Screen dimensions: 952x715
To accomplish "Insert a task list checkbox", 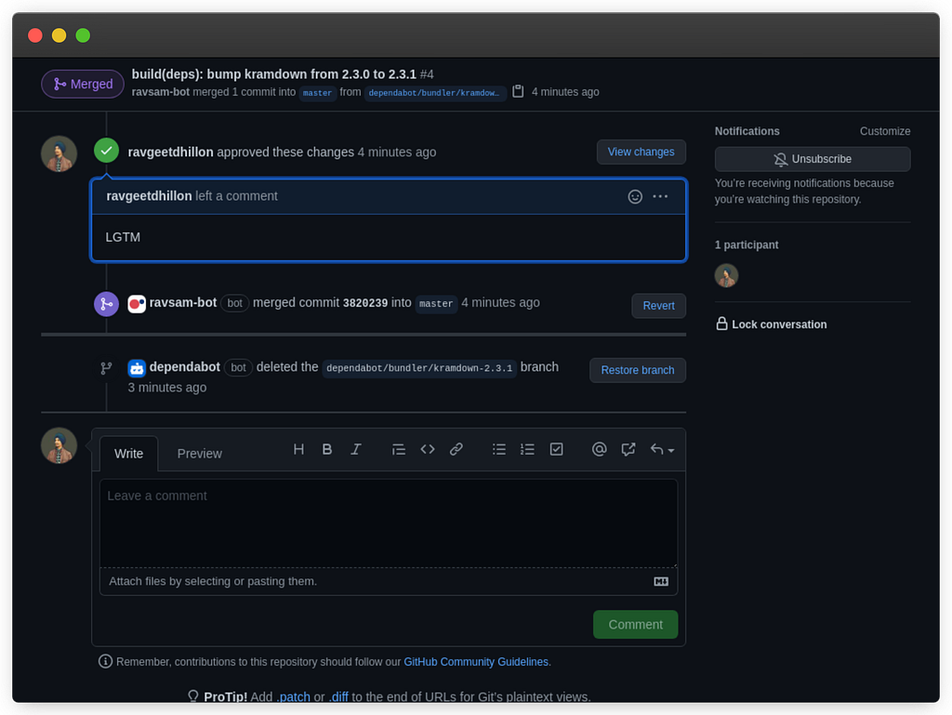I will 556,450.
